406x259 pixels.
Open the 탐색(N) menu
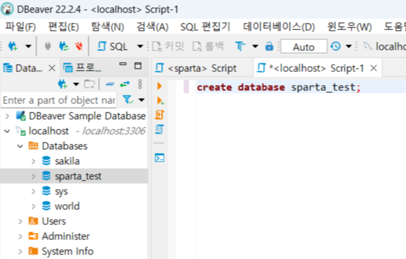click(x=108, y=27)
